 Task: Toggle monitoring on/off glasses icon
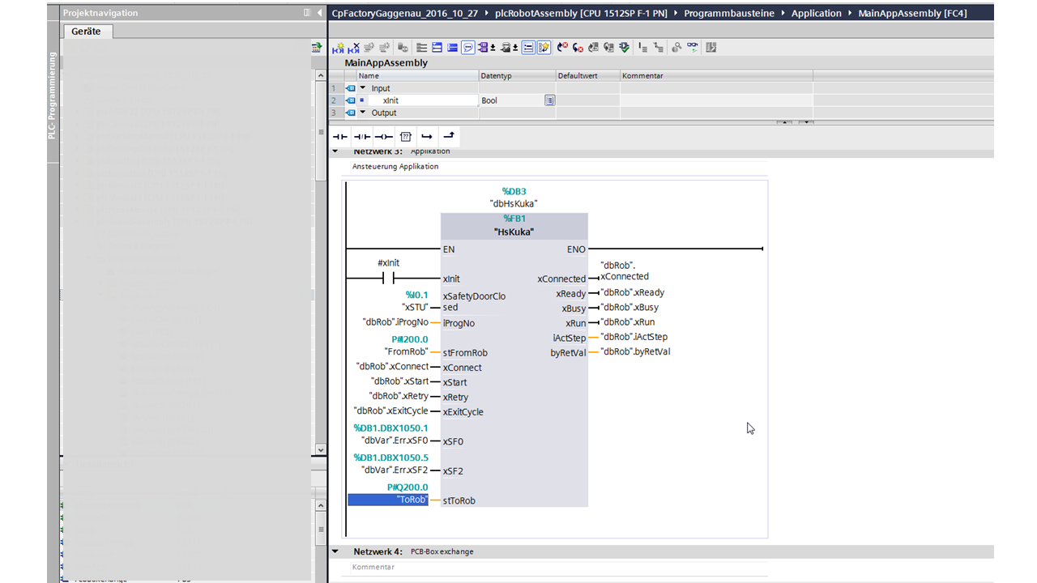coord(693,48)
